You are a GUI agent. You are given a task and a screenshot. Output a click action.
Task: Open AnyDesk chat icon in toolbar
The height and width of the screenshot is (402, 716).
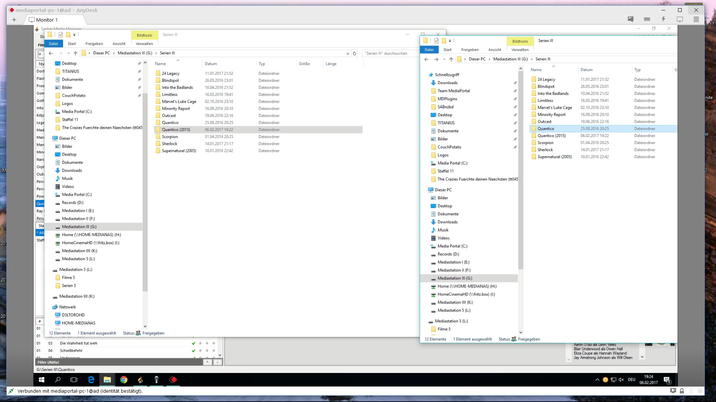631,19
